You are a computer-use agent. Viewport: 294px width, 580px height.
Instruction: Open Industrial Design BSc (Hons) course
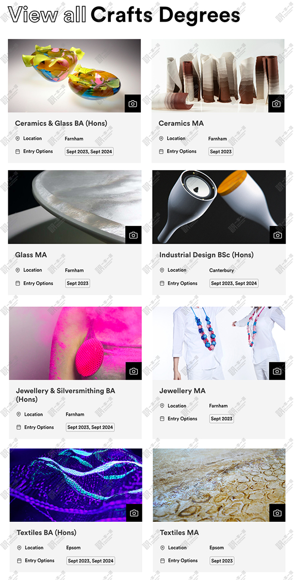coord(206,255)
